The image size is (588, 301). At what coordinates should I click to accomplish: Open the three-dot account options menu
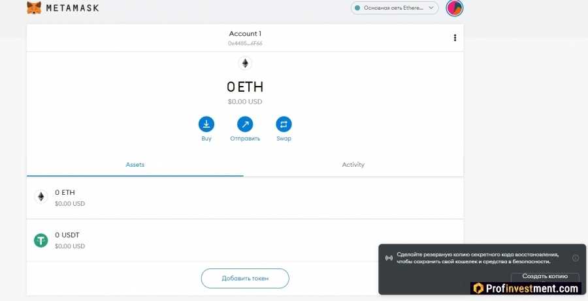(x=455, y=38)
